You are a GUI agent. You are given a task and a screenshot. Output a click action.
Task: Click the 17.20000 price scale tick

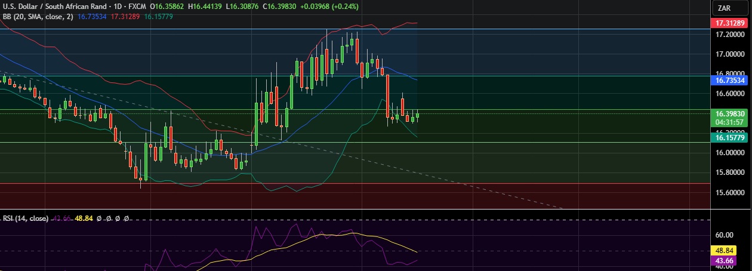[x=730, y=35]
